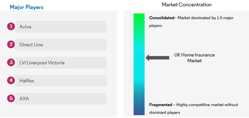Click the number 2 circle badge
Screen dimensions: 249x118
pyautogui.click(x=11, y=44)
